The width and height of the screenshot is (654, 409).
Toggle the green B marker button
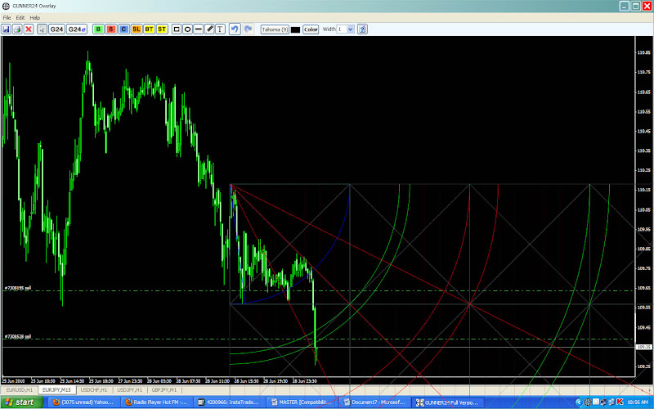tap(98, 29)
